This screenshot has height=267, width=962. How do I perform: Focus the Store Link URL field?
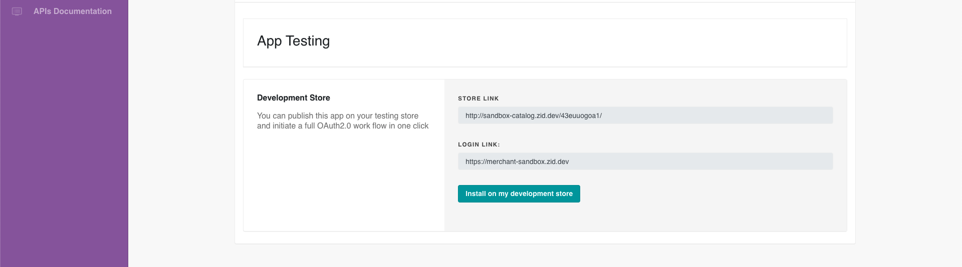pyautogui.click(x=645, y=115)
